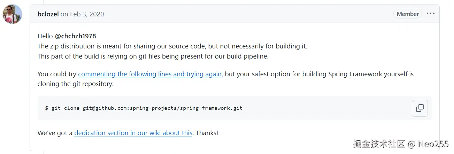The width and height of the screenshot is (454, 154).
Task: Click bclozel's profile avatar
Action: coord(13,14)
